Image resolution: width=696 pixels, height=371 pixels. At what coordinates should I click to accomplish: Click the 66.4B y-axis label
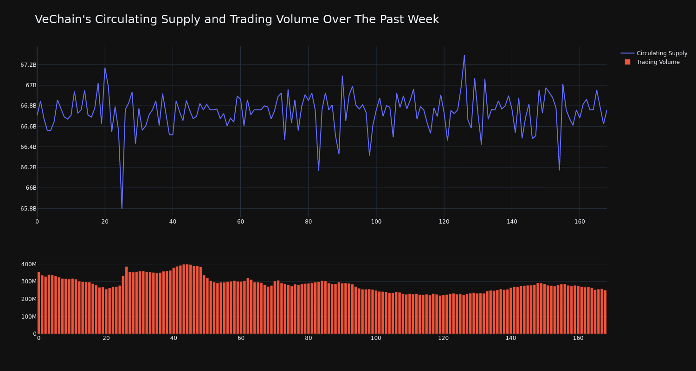28,147
